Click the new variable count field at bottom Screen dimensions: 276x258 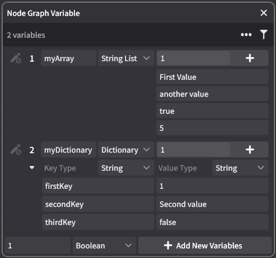click(x=38, y=246)
